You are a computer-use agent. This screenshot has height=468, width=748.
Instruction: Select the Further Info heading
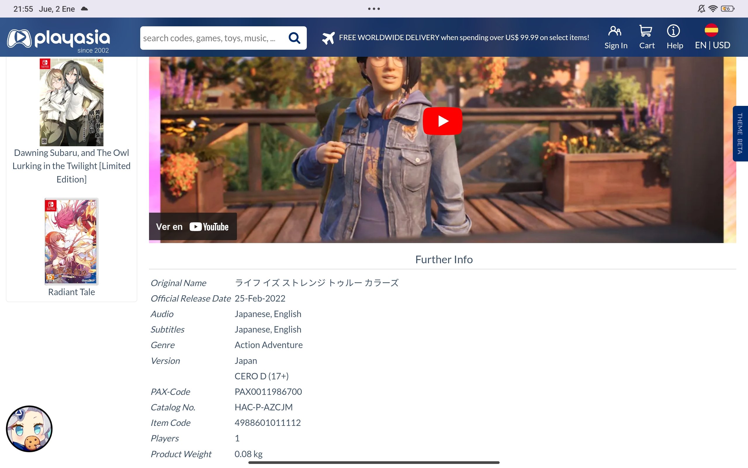click(x=444, y=259)
